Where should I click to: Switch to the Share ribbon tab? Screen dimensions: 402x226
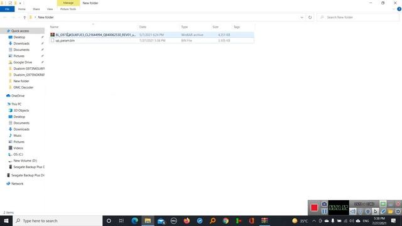point(36,9)
